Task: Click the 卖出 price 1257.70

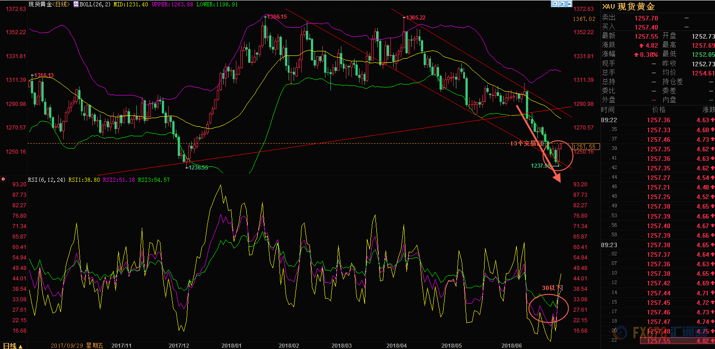Action: (x=646, y=18)
